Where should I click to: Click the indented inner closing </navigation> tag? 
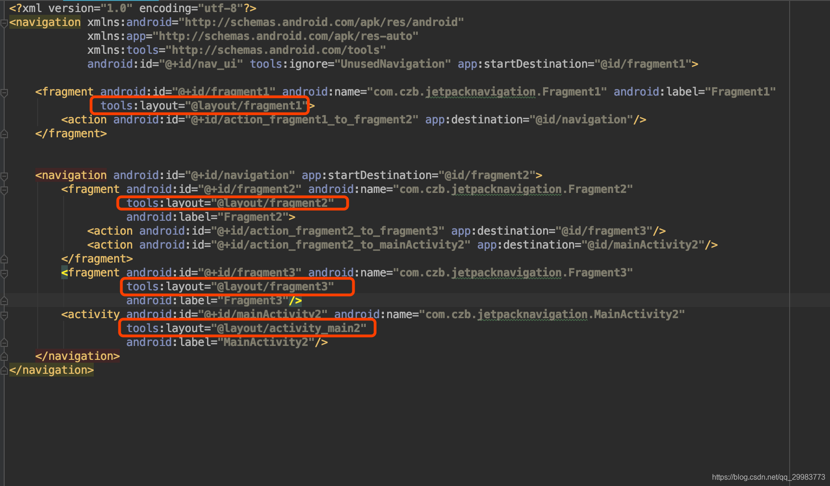(x=78, y=356)
